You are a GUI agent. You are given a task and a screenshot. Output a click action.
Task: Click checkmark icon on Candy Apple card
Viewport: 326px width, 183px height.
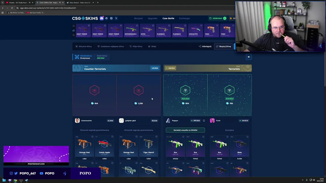point(112,137)
